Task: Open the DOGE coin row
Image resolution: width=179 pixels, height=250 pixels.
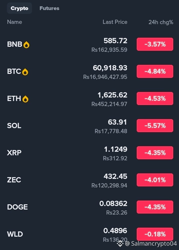Action: (90, 207)
